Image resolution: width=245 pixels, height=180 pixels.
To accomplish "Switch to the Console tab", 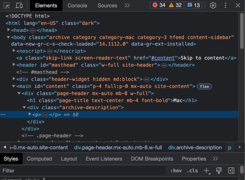I will tap(77, 5).
